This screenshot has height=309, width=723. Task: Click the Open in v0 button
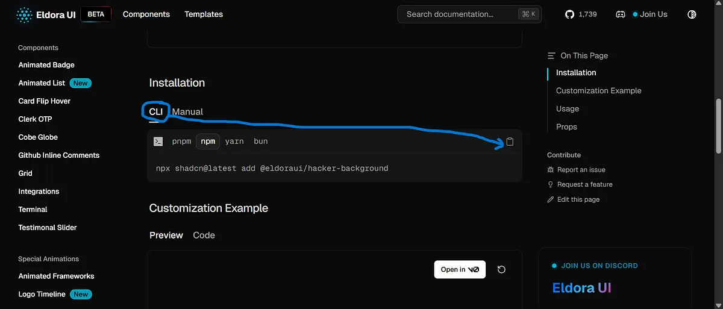[460, 270]
